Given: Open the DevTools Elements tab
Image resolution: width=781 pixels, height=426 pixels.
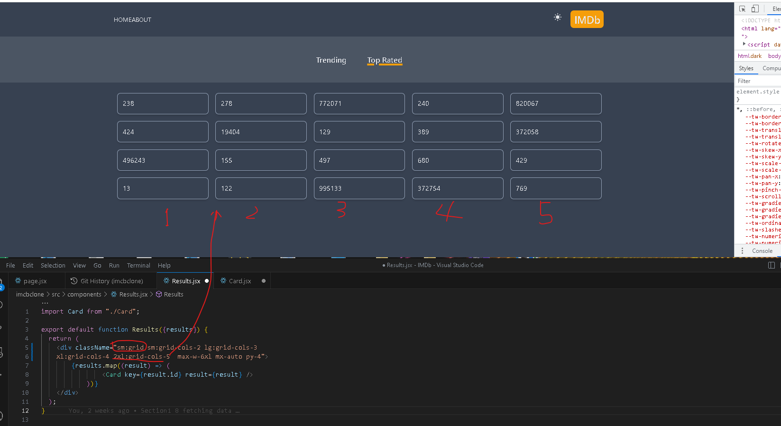Looking at the screenshot, I should click(x=776, y=9).
